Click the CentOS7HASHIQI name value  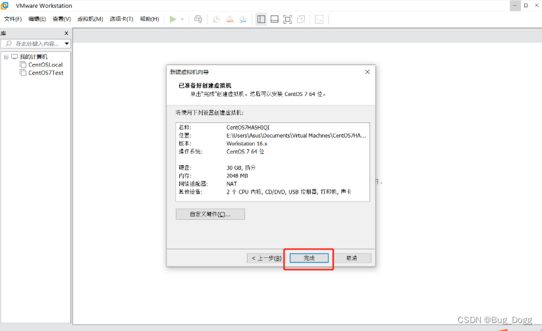tap(248, 128)
